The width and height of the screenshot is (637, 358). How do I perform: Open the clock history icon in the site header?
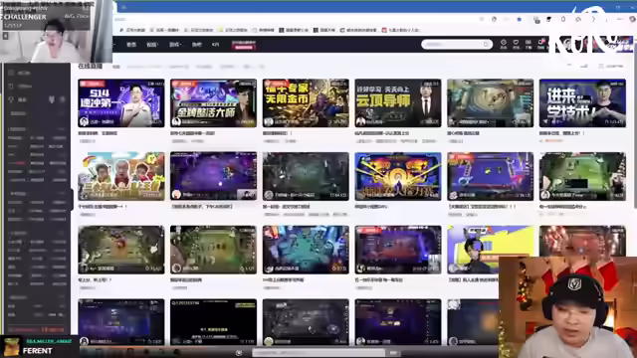point(504,42)
